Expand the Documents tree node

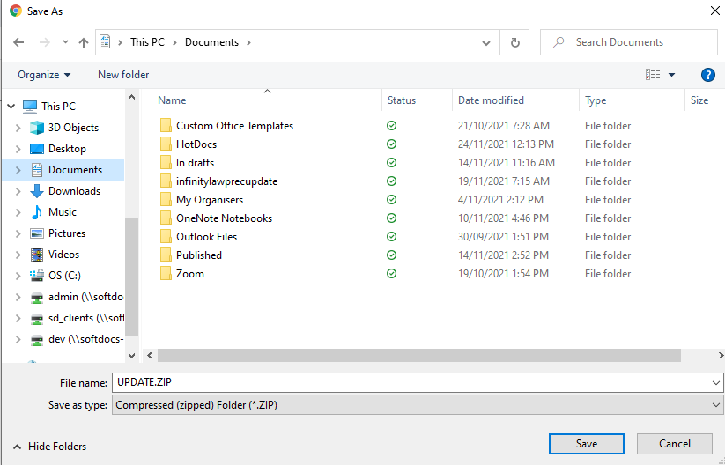[18, 170]
